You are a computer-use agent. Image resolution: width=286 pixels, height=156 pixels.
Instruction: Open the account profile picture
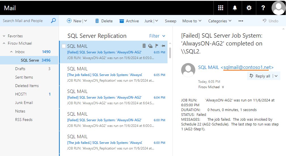278,8
